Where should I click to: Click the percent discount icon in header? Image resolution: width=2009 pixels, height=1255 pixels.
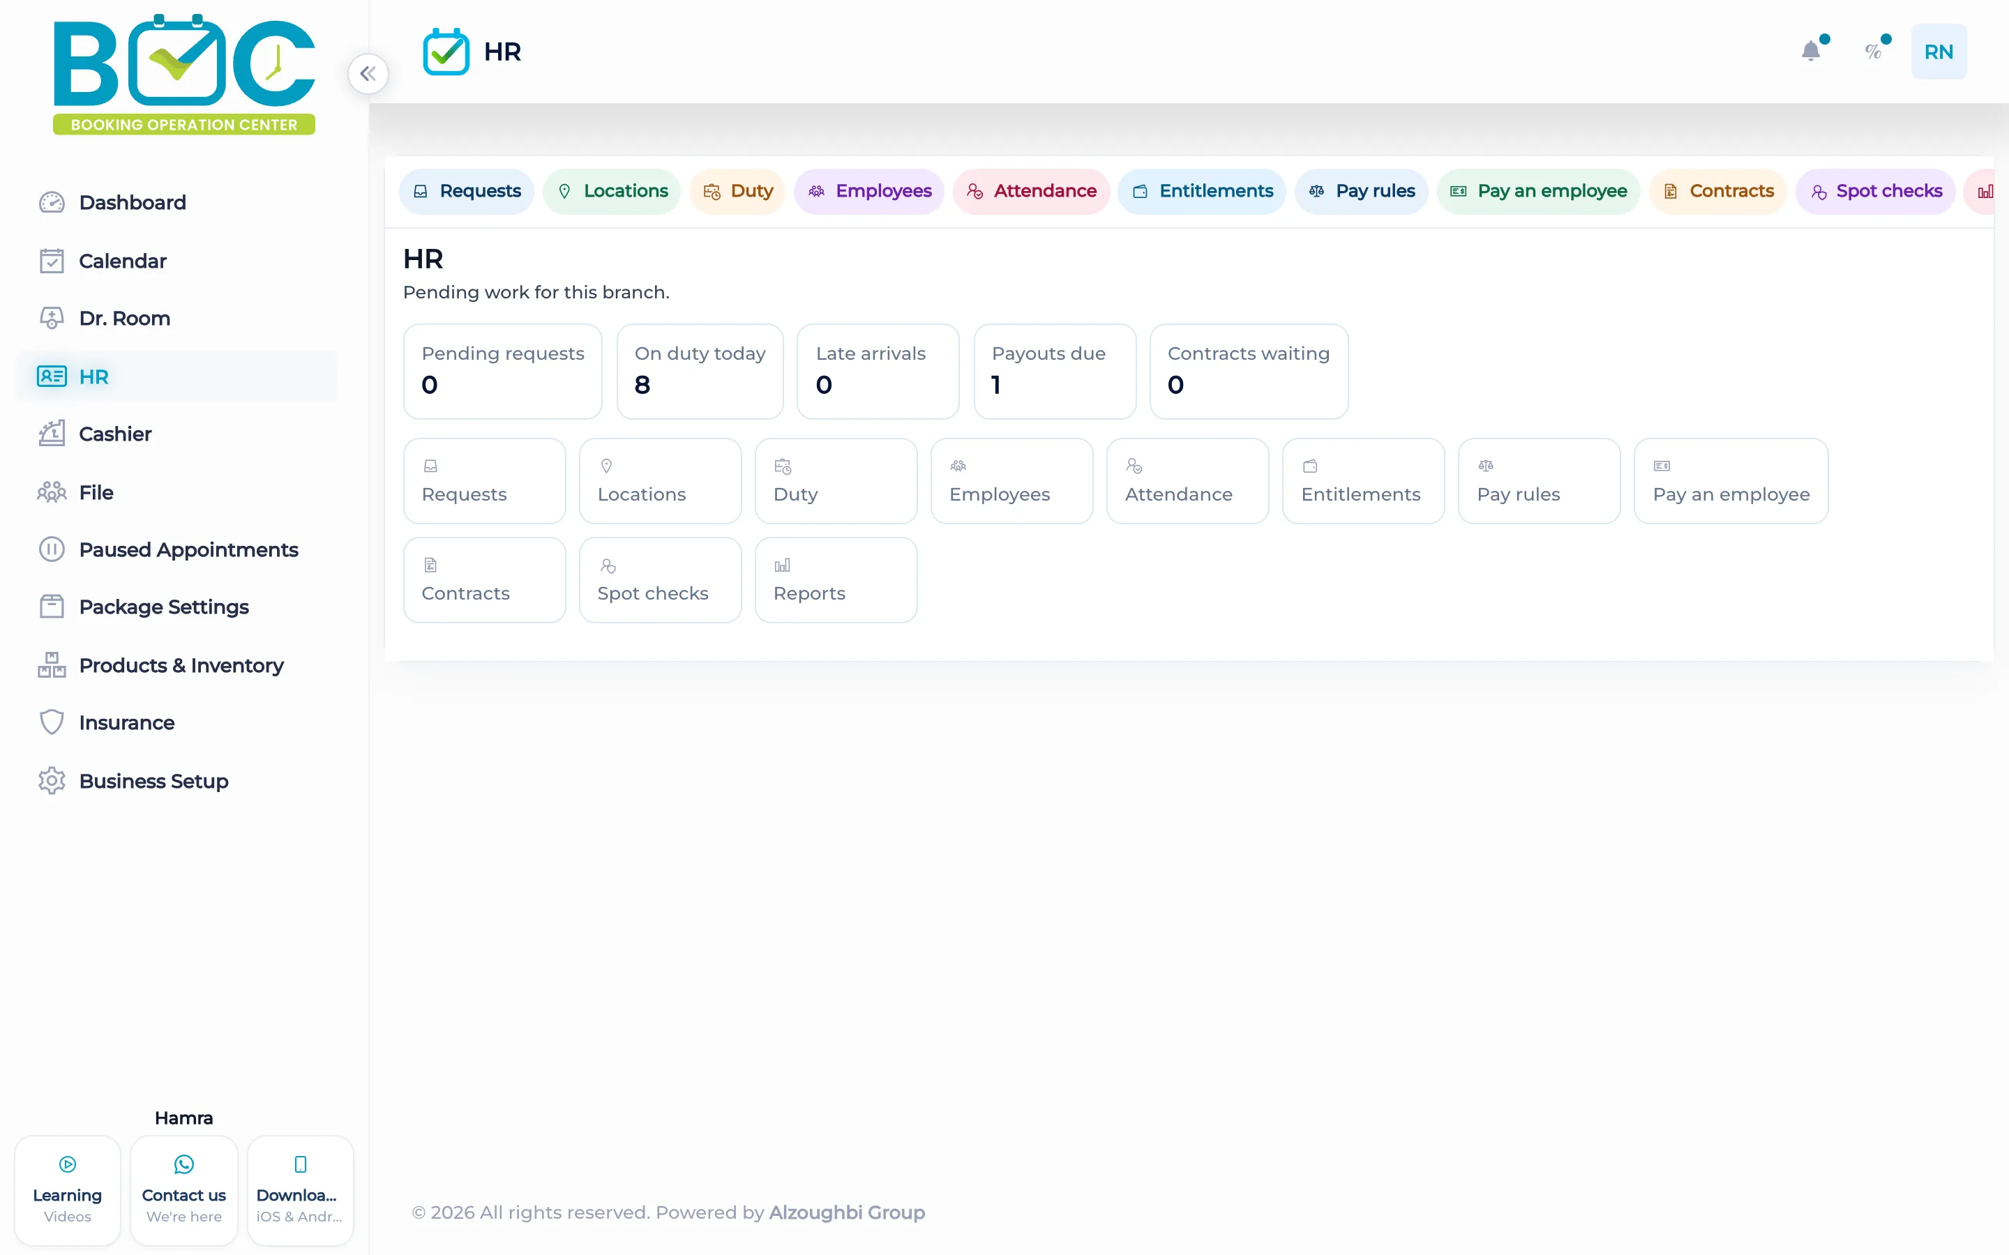click(x=1873, y=52)
